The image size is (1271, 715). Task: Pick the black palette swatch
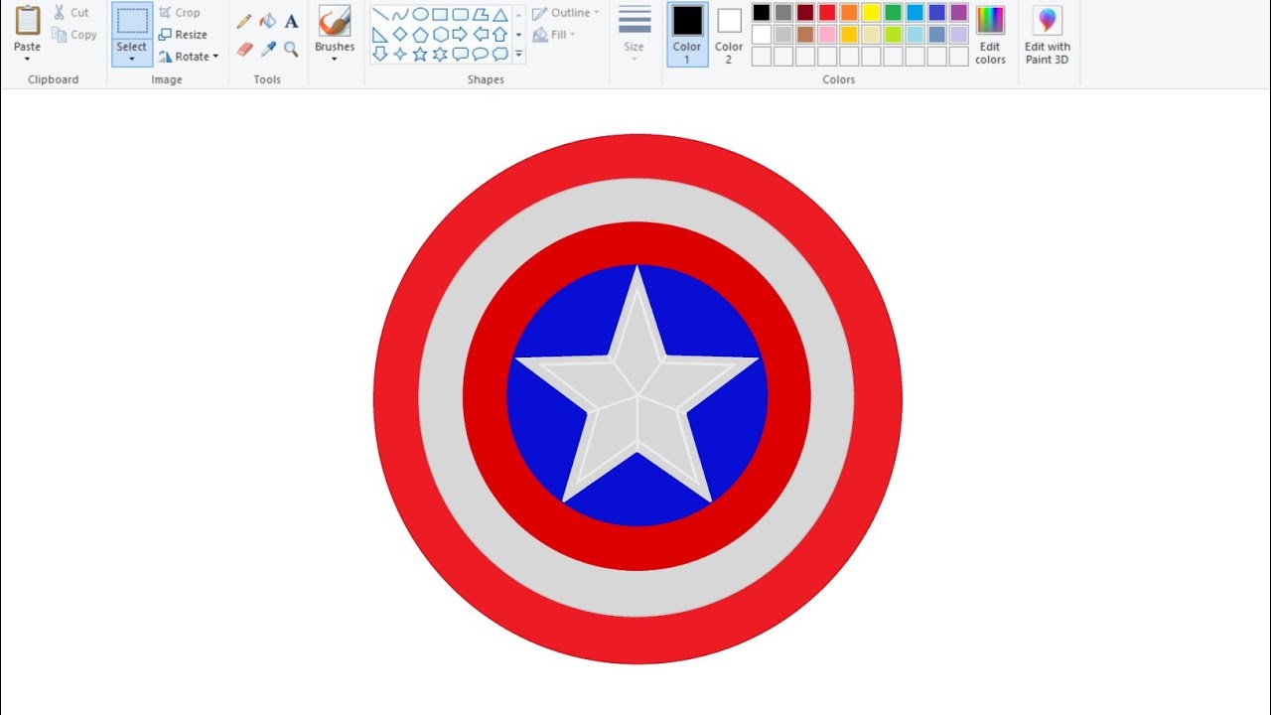(762, 13)
